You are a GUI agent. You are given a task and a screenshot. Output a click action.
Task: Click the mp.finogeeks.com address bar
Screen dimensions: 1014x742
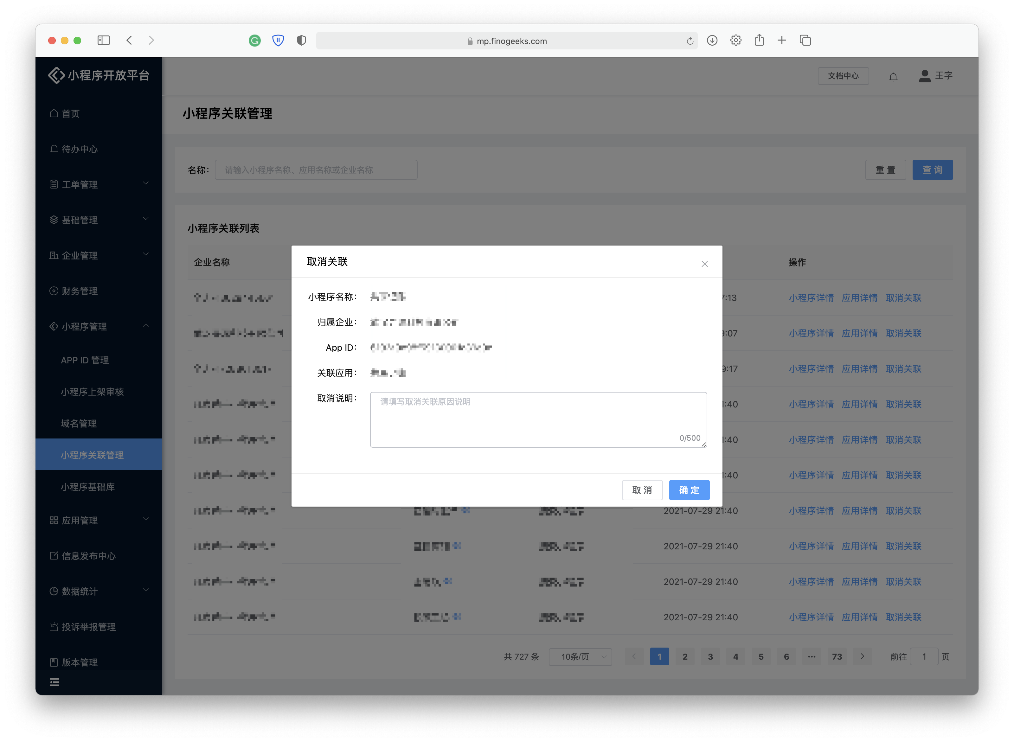[x=506, y=41]
